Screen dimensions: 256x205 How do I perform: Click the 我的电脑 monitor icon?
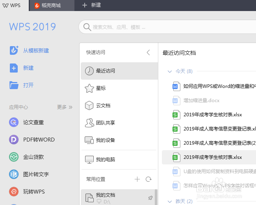(x=89, y=159)
